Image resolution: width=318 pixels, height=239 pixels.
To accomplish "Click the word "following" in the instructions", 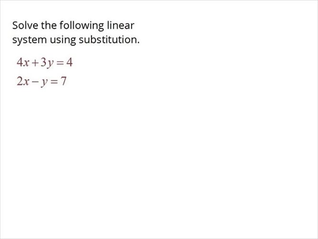I will pos(82,26).
